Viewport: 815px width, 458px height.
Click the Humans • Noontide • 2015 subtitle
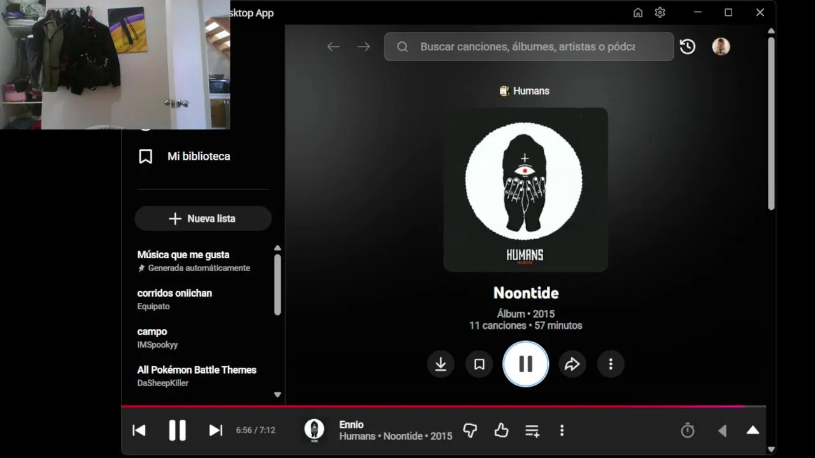(396, 436)
